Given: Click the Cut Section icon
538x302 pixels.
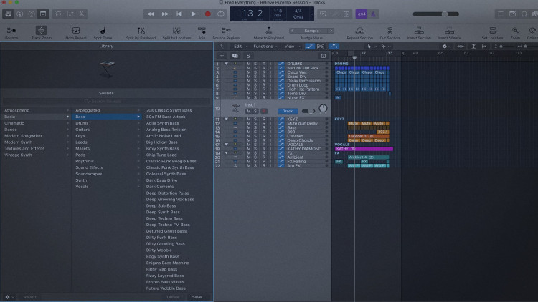Looking at the screenshot, I should pyautogui.click(x=390, y=32).
